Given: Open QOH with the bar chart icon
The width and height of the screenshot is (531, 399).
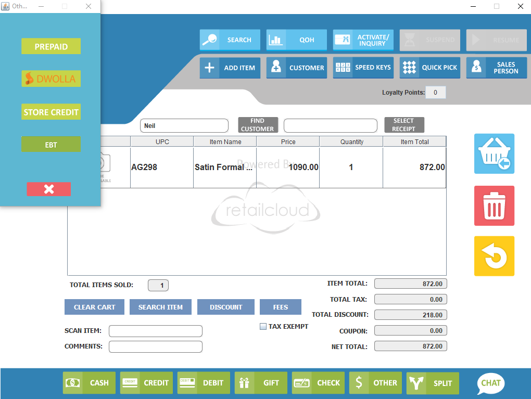Looking at the screenshot, I should (x=276, y=40).
